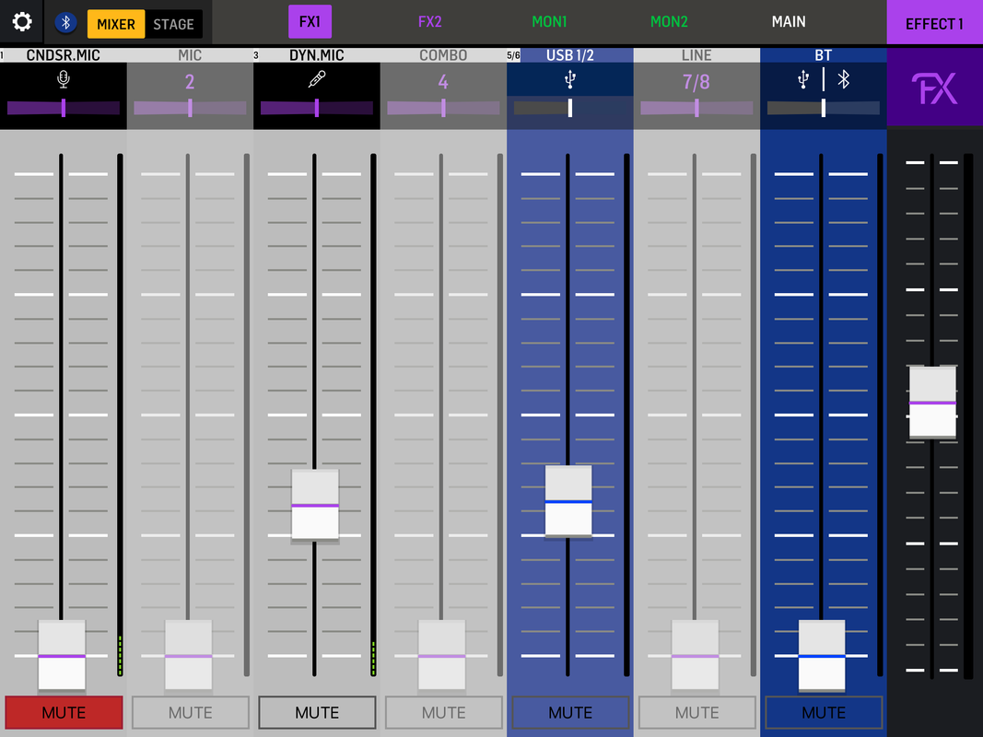Tap the Bluetooth icon in the top bar
Screen dimensions: 983x737
[65, 23]
